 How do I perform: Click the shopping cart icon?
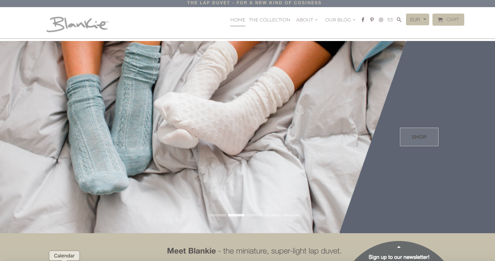click(x=440, y=20)
